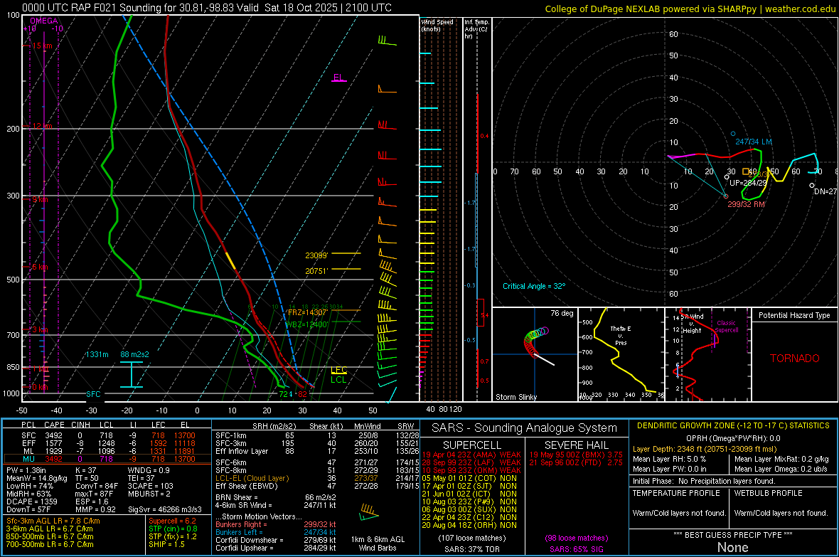Click the Bunkers Right = 299/32 kt line
The height and width of the screenshot is (557, 839).
click(276, 525)
